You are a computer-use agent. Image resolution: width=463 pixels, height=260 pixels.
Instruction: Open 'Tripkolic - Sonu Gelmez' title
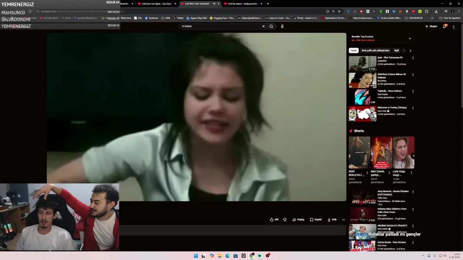point(390,91)
